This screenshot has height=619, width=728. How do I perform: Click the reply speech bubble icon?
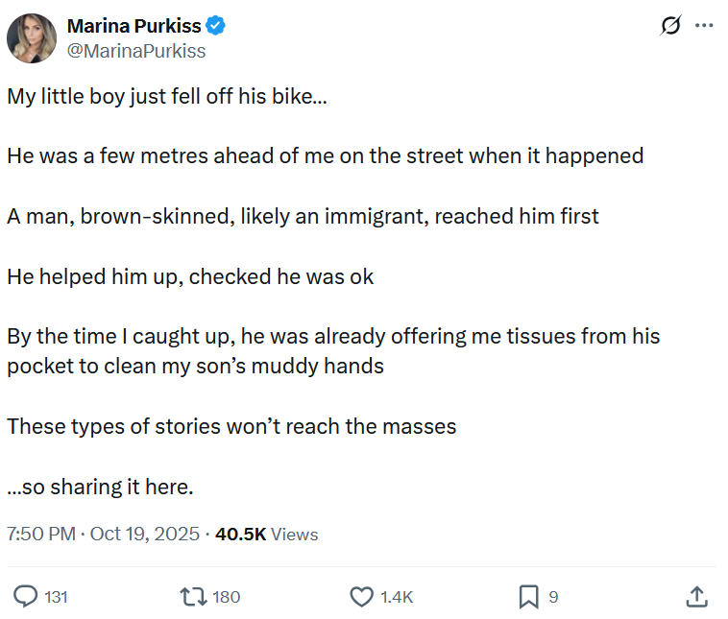[x=25, y=596]
